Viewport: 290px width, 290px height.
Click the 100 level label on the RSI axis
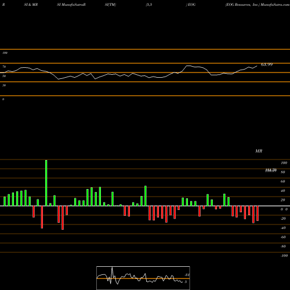[x=5, y=53]
